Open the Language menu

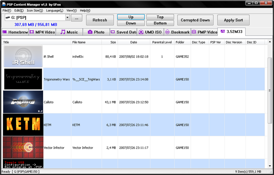point(55,11)
